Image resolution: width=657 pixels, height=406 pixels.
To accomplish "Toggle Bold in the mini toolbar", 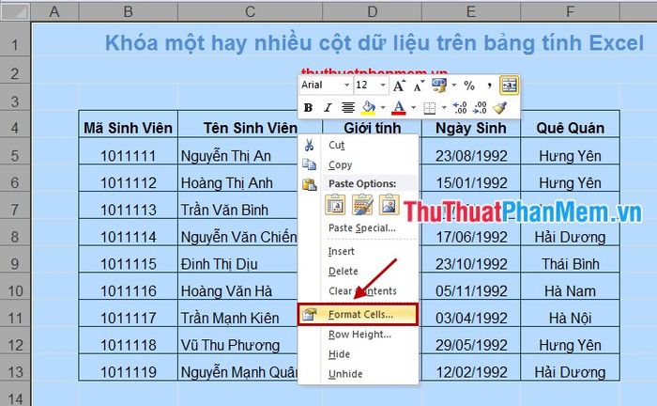I will tap(308, 108).
